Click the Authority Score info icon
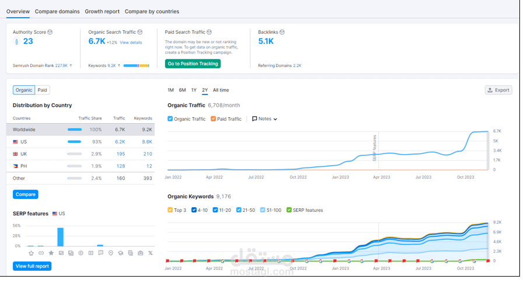This screenshot has width=524, height=283. click(x=50, y=32)
